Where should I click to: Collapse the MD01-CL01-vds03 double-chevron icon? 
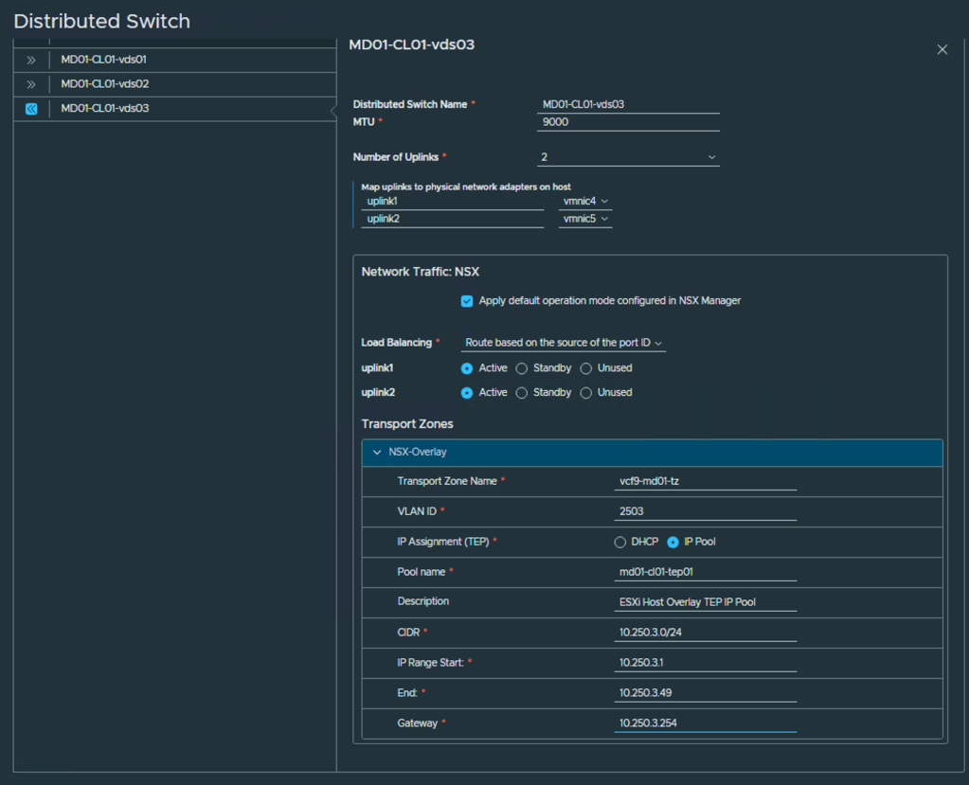(31, 109)
